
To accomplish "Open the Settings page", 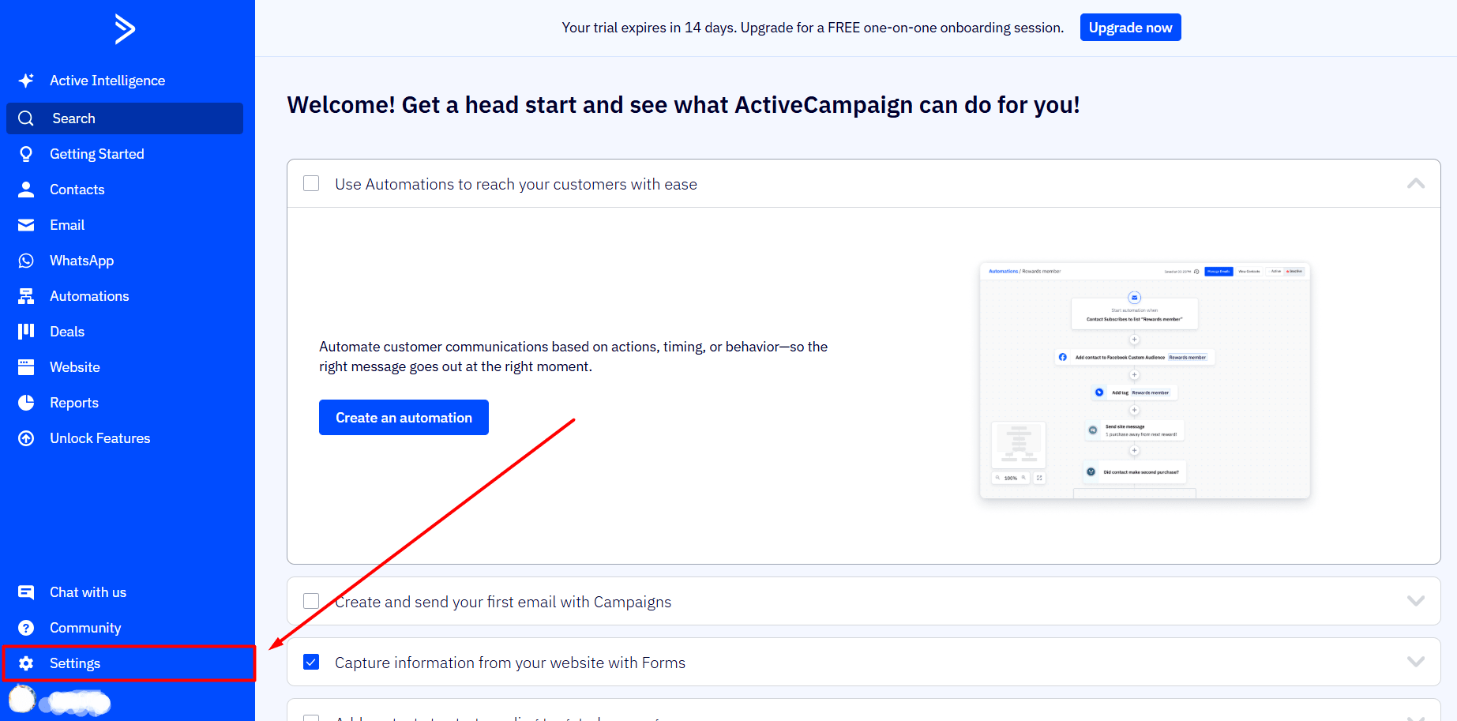I will (x=129, y=663).
